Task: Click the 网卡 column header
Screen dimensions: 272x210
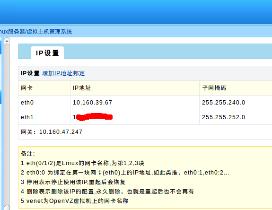Action: pos(44,88)
